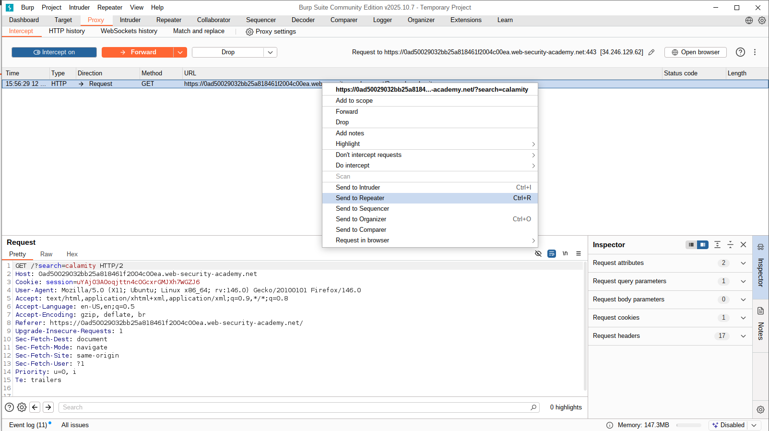Expand Do intercept submenu
The width and height of the screenshot is (769, 431).
(430, 166)
